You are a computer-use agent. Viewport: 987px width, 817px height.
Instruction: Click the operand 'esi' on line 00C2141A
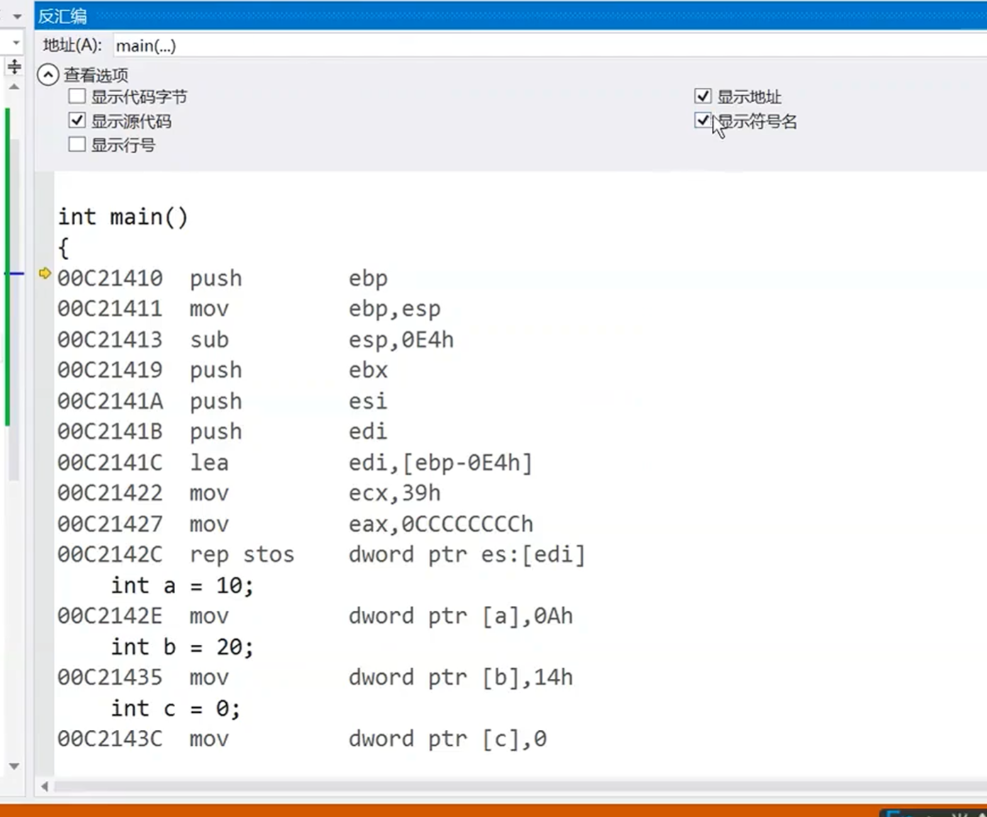368,401
